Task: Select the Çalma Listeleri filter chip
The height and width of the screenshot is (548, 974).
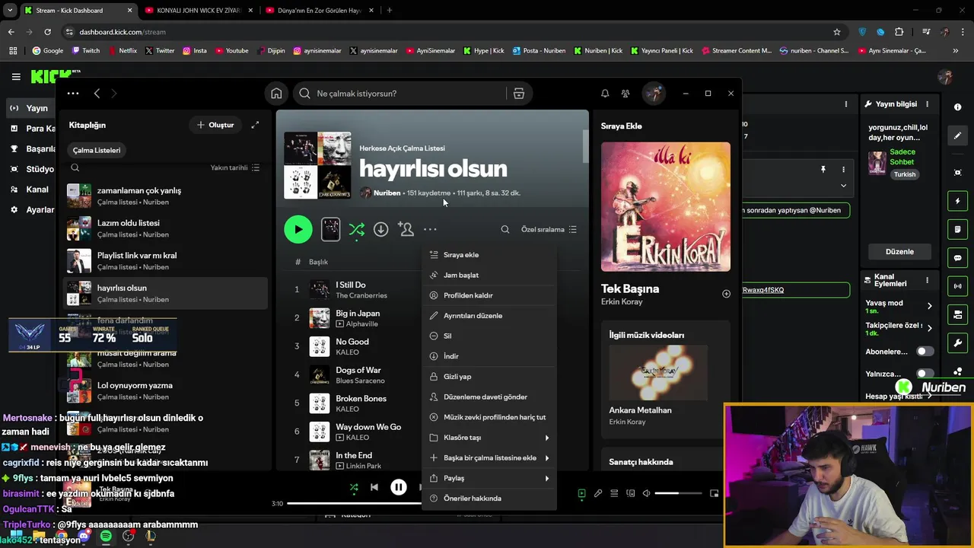Action: pos(97,151)
